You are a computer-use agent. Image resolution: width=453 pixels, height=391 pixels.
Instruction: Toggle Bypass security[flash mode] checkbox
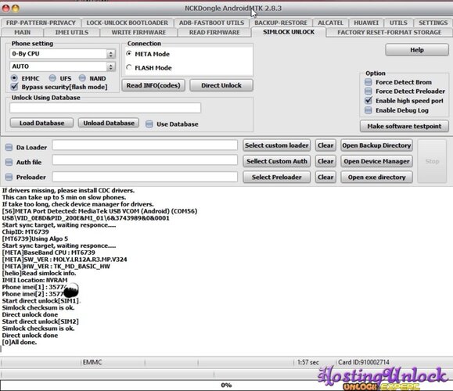click(x=14, y=87)
